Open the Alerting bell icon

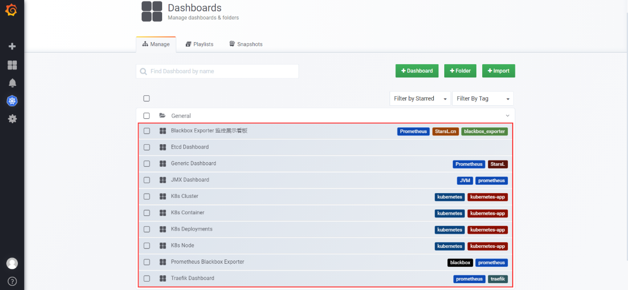click(x=12, y=83)
